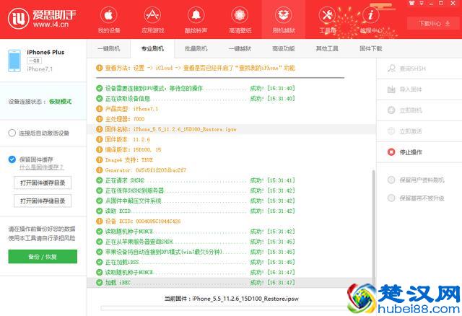462x316 pixels.
Task: Click the iPhone6 Plus device icon
Action: (14, 61)
